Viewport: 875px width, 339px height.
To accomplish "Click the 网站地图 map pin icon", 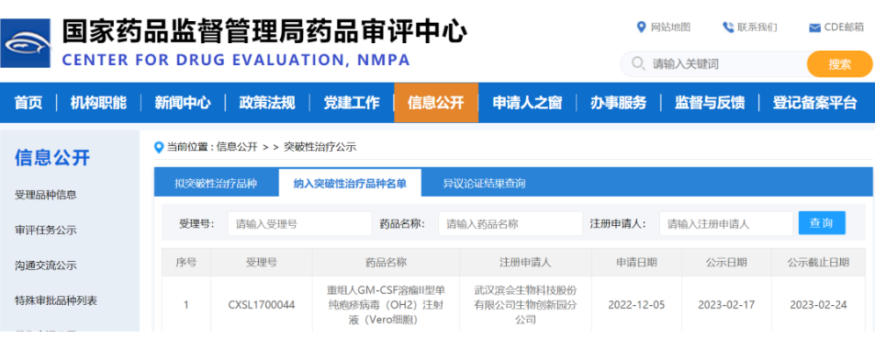I will pos(641,27).
